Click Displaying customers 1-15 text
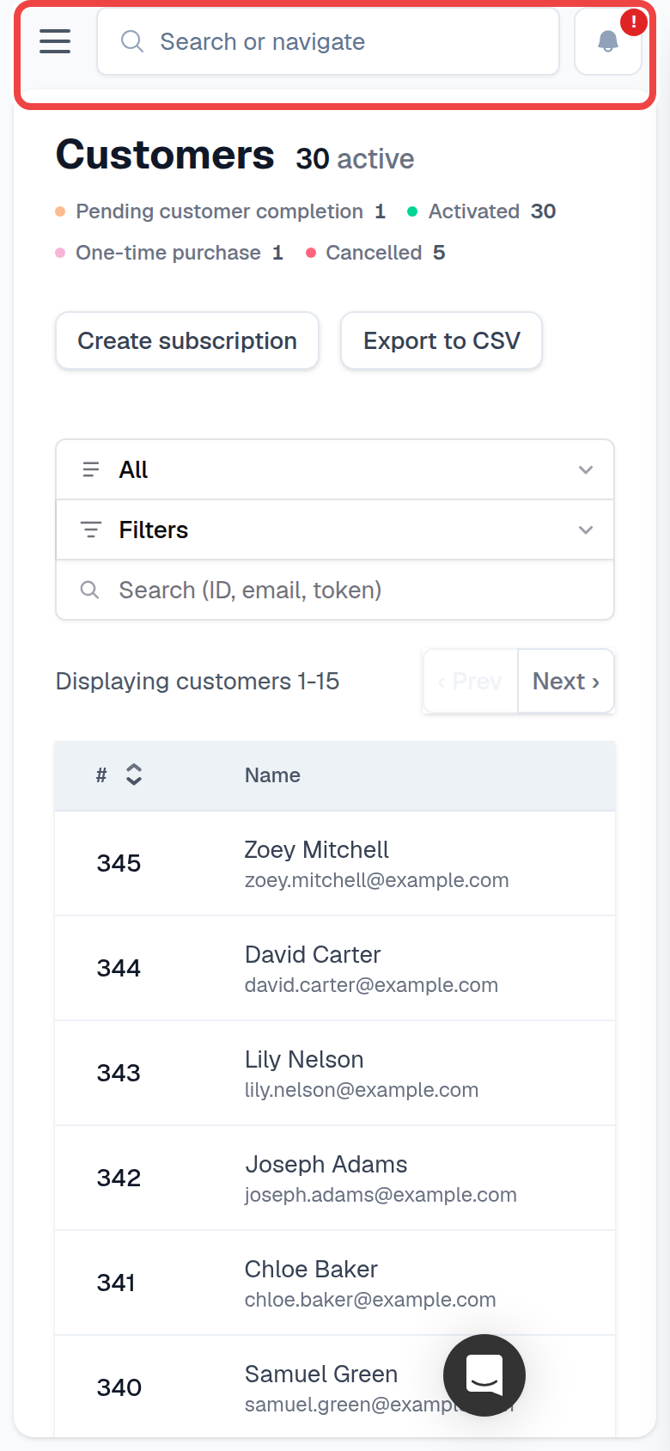 (x=198, y=682)
